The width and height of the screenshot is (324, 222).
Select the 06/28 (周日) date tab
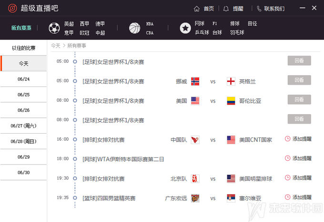tap(23, 141)
